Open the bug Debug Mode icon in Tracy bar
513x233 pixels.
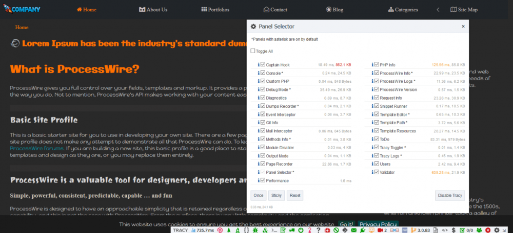(x=254, y=230)
